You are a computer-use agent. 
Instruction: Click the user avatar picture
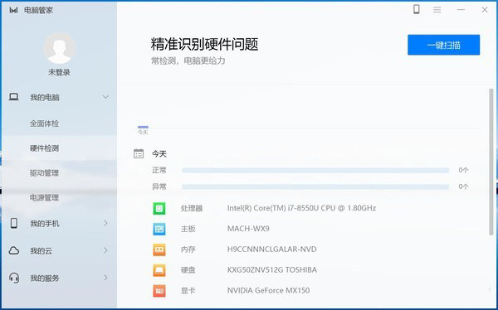coord(59,48)
